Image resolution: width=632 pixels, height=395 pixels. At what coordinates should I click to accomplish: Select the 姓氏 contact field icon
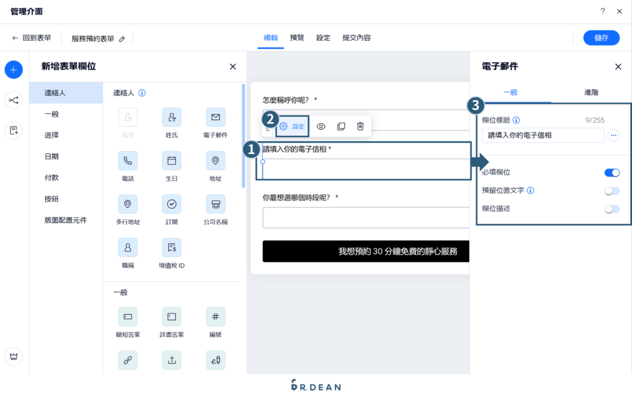tap(172, 117)
